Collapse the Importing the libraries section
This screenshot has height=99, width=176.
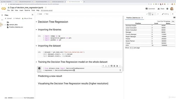[36, 30]
